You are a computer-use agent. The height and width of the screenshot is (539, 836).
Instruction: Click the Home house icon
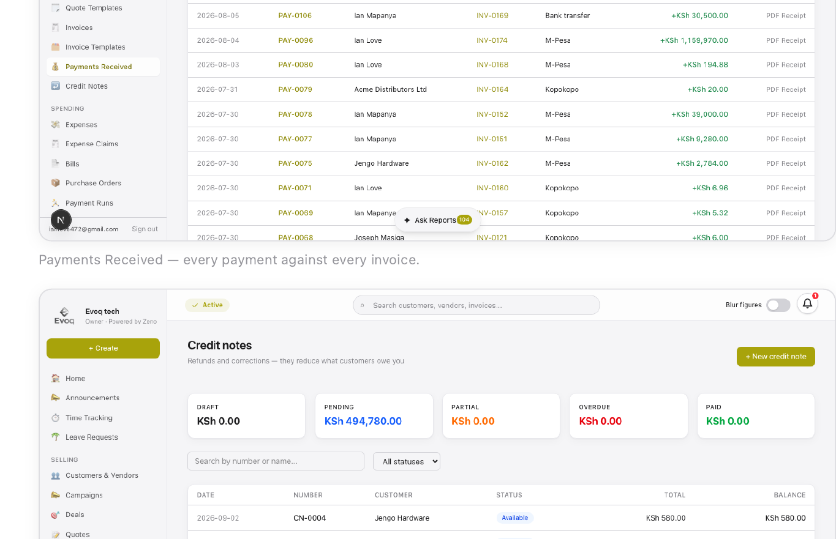coord(56,379)
